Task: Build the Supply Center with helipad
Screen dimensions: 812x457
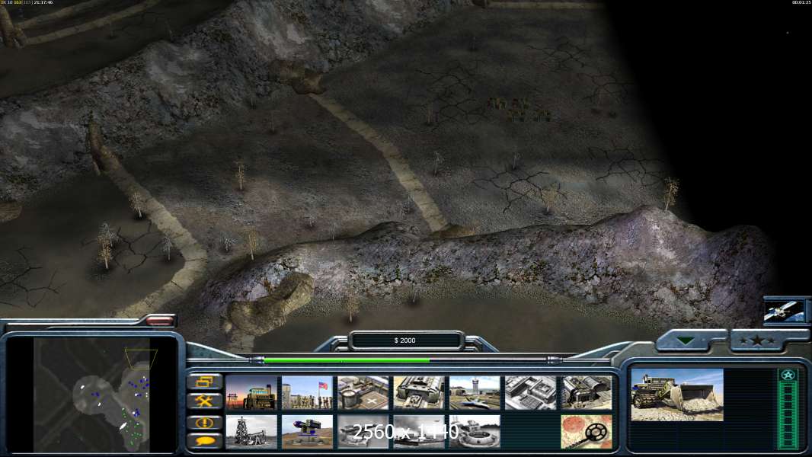Action: (363, 393)
